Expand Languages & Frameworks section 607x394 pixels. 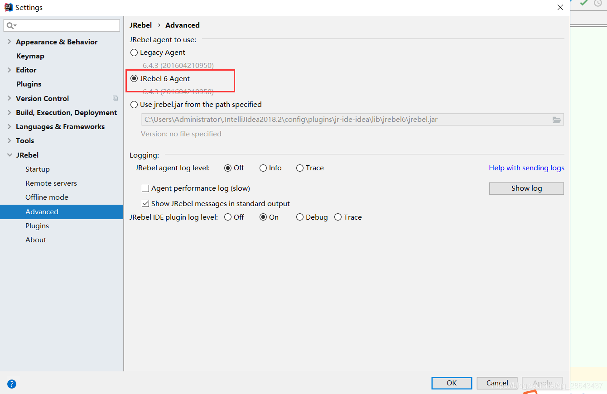[x=10, y=126]
